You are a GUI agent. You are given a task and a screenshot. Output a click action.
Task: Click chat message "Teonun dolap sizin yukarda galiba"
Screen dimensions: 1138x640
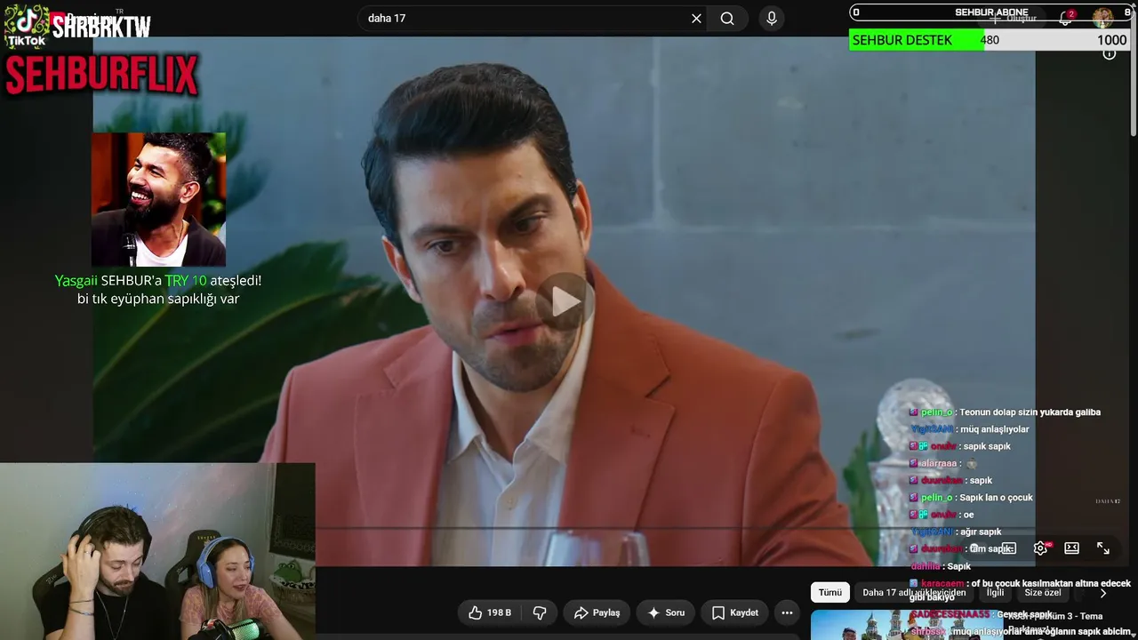coord(1030,412)
